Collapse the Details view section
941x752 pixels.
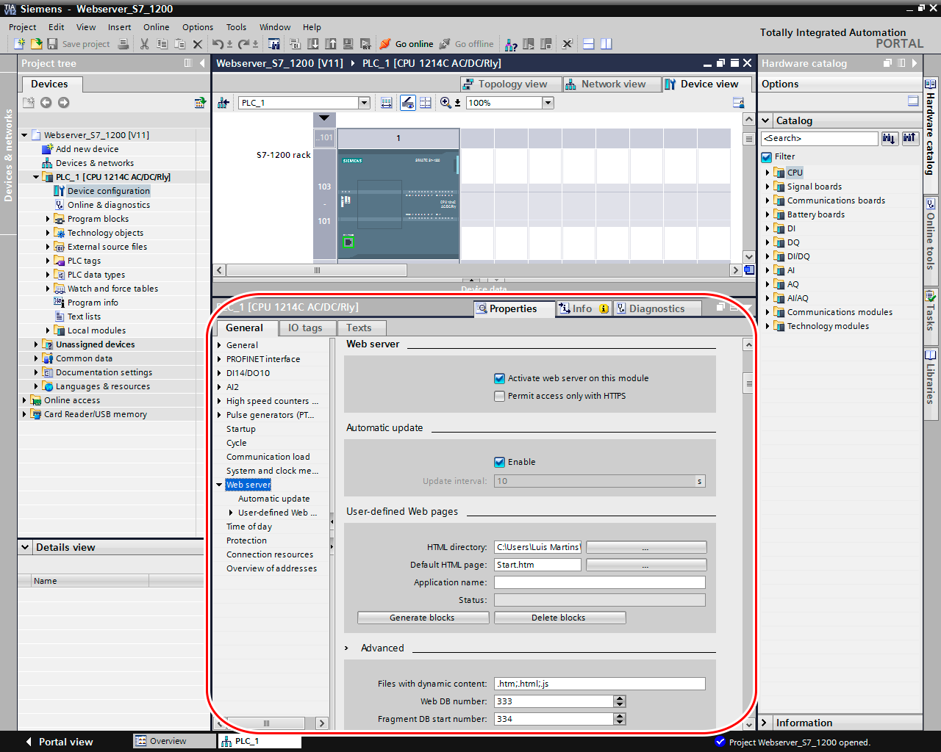point(25,547)
